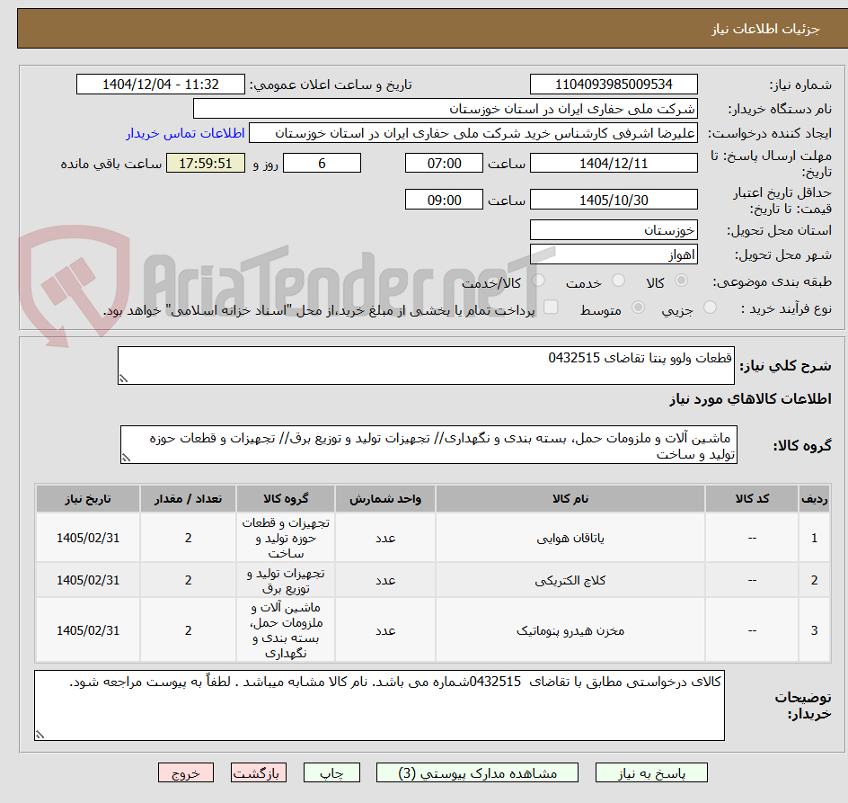Click the گروه کالا text area
848x803 pixels.
tap(428, 444)
